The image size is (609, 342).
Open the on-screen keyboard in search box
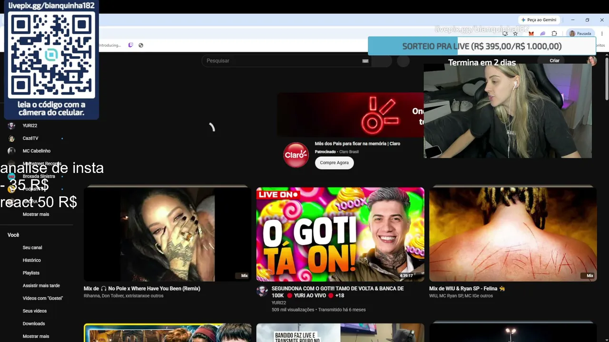[x=365, y=61]
